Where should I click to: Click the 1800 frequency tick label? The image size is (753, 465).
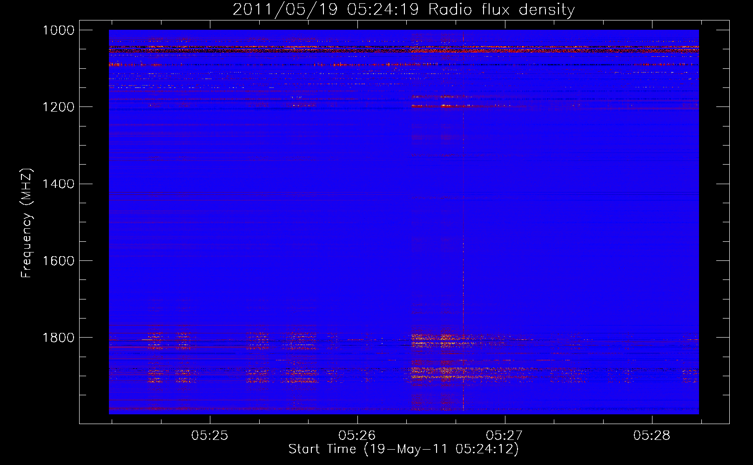point(59,337)
